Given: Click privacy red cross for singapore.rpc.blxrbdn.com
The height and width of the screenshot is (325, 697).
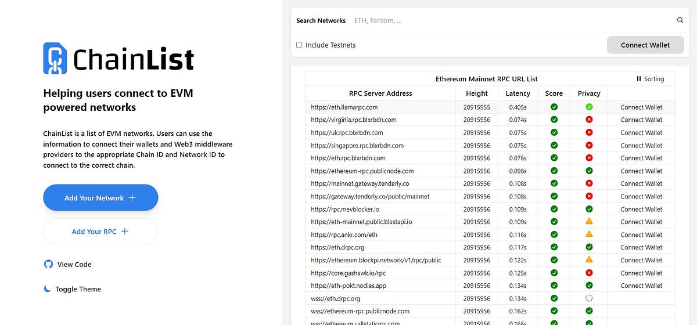Looking at the screenshot, I should click(589, 145).
